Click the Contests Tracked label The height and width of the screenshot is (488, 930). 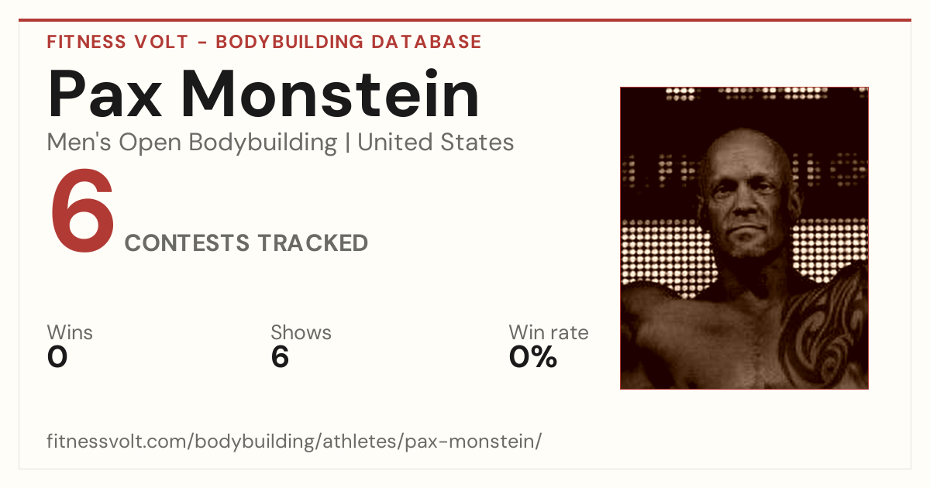pos(246,243)
